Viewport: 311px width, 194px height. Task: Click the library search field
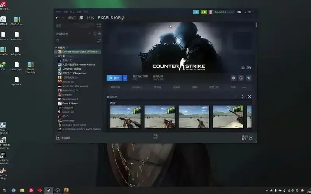(76, 40)
